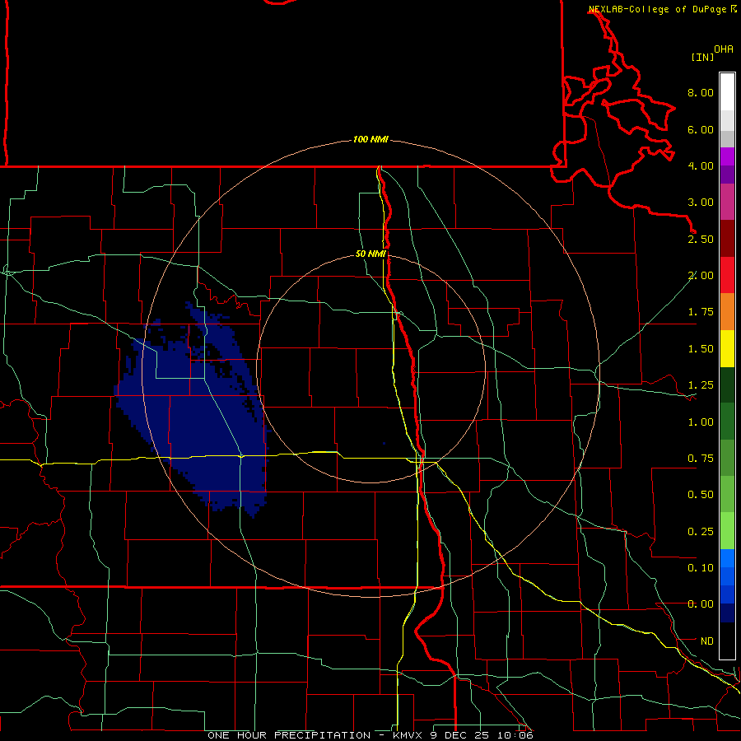Screen dimensions: 741x741
Task: Click the ND legend label
Action: [x=707, y=641]
